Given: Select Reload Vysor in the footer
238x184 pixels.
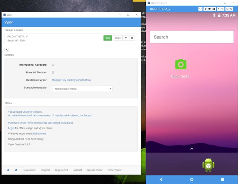Looking at the screenshot, I should [95, 170].
